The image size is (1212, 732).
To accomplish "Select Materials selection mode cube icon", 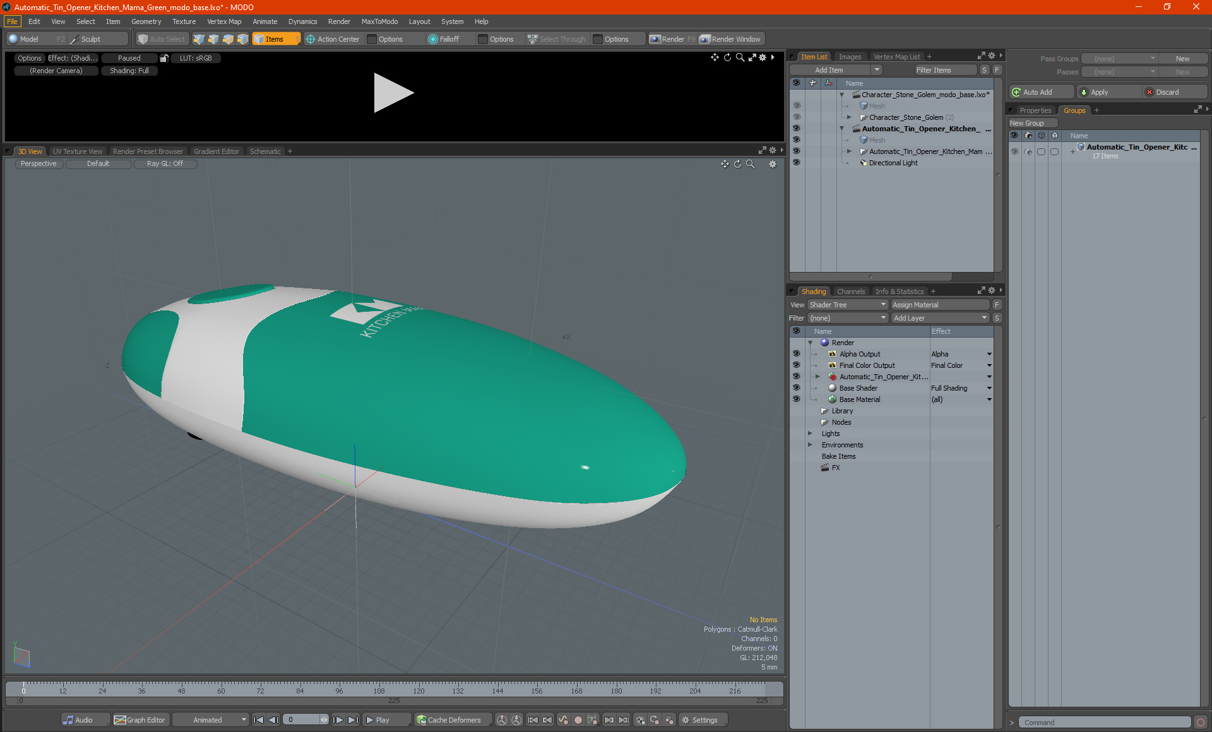I will point(242,39).
